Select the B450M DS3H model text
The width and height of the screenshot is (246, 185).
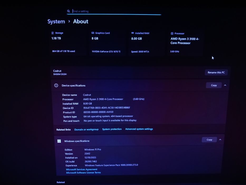(x=60, y=74)
